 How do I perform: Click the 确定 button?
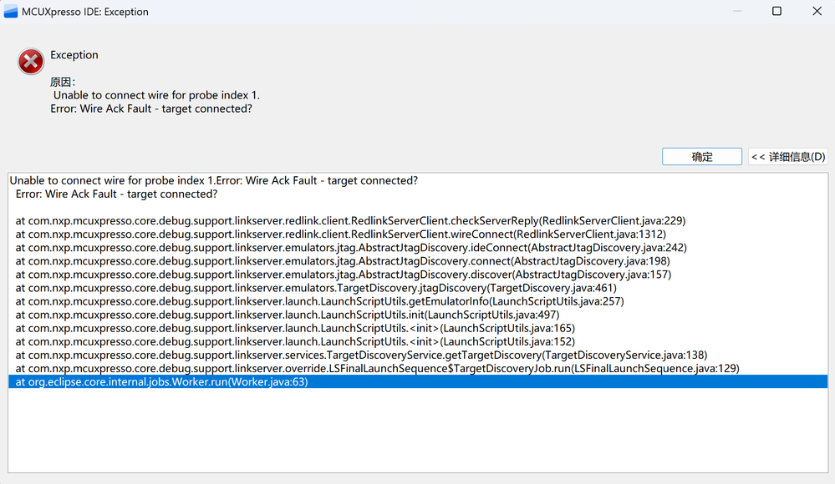pyautogui.click(x=701, y=156)
